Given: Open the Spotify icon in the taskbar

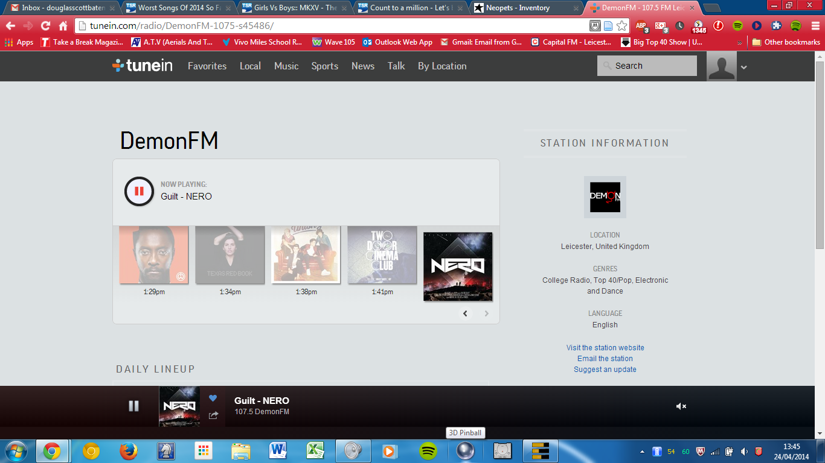Looking at the screenshot, I should [428, 451].
